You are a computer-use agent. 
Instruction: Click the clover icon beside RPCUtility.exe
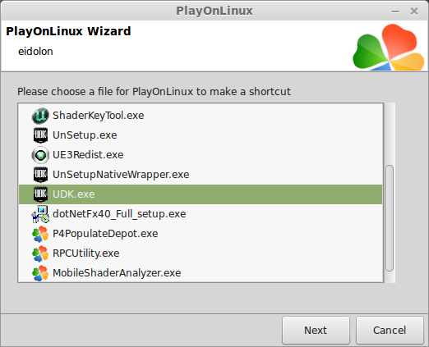40,253
